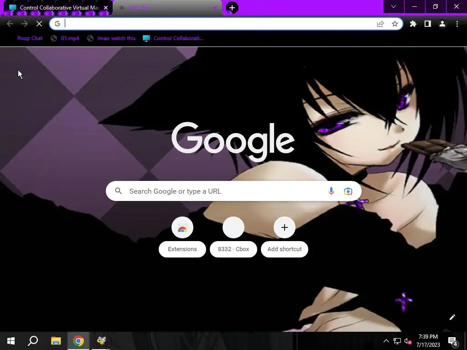The width and height of the screenshot is (467, 350).
Task: Restore down the Chrome window
Action: pyautogui.click(x=436, y=6)
